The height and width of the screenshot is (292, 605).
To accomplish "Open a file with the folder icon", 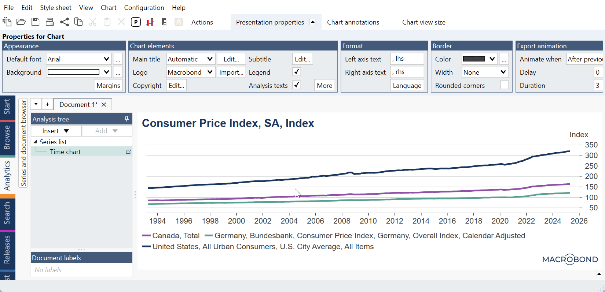I will coord(21,22).
